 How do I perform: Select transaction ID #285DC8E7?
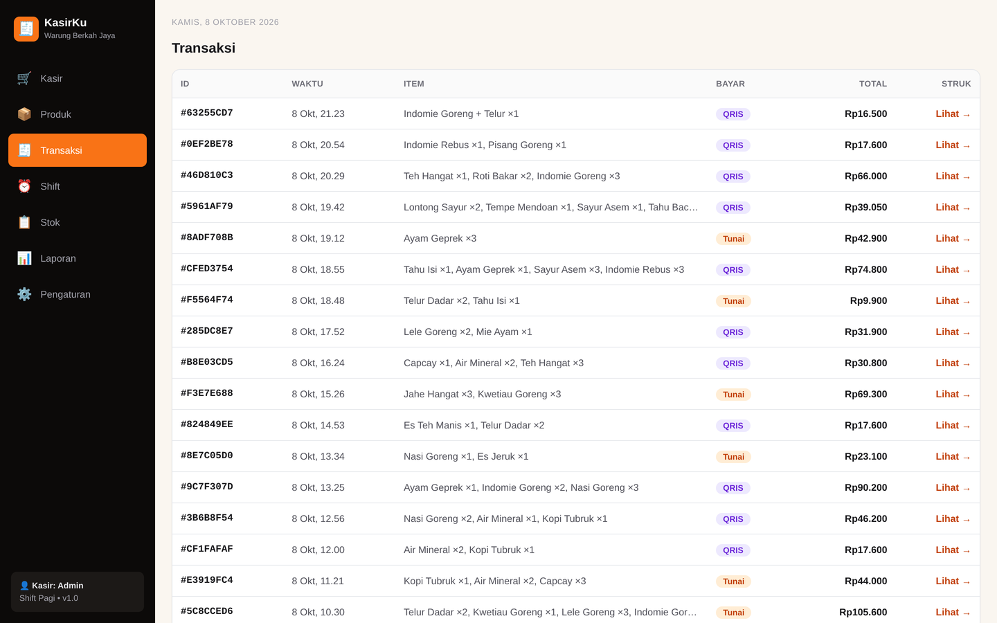click(x=207, y=331)
